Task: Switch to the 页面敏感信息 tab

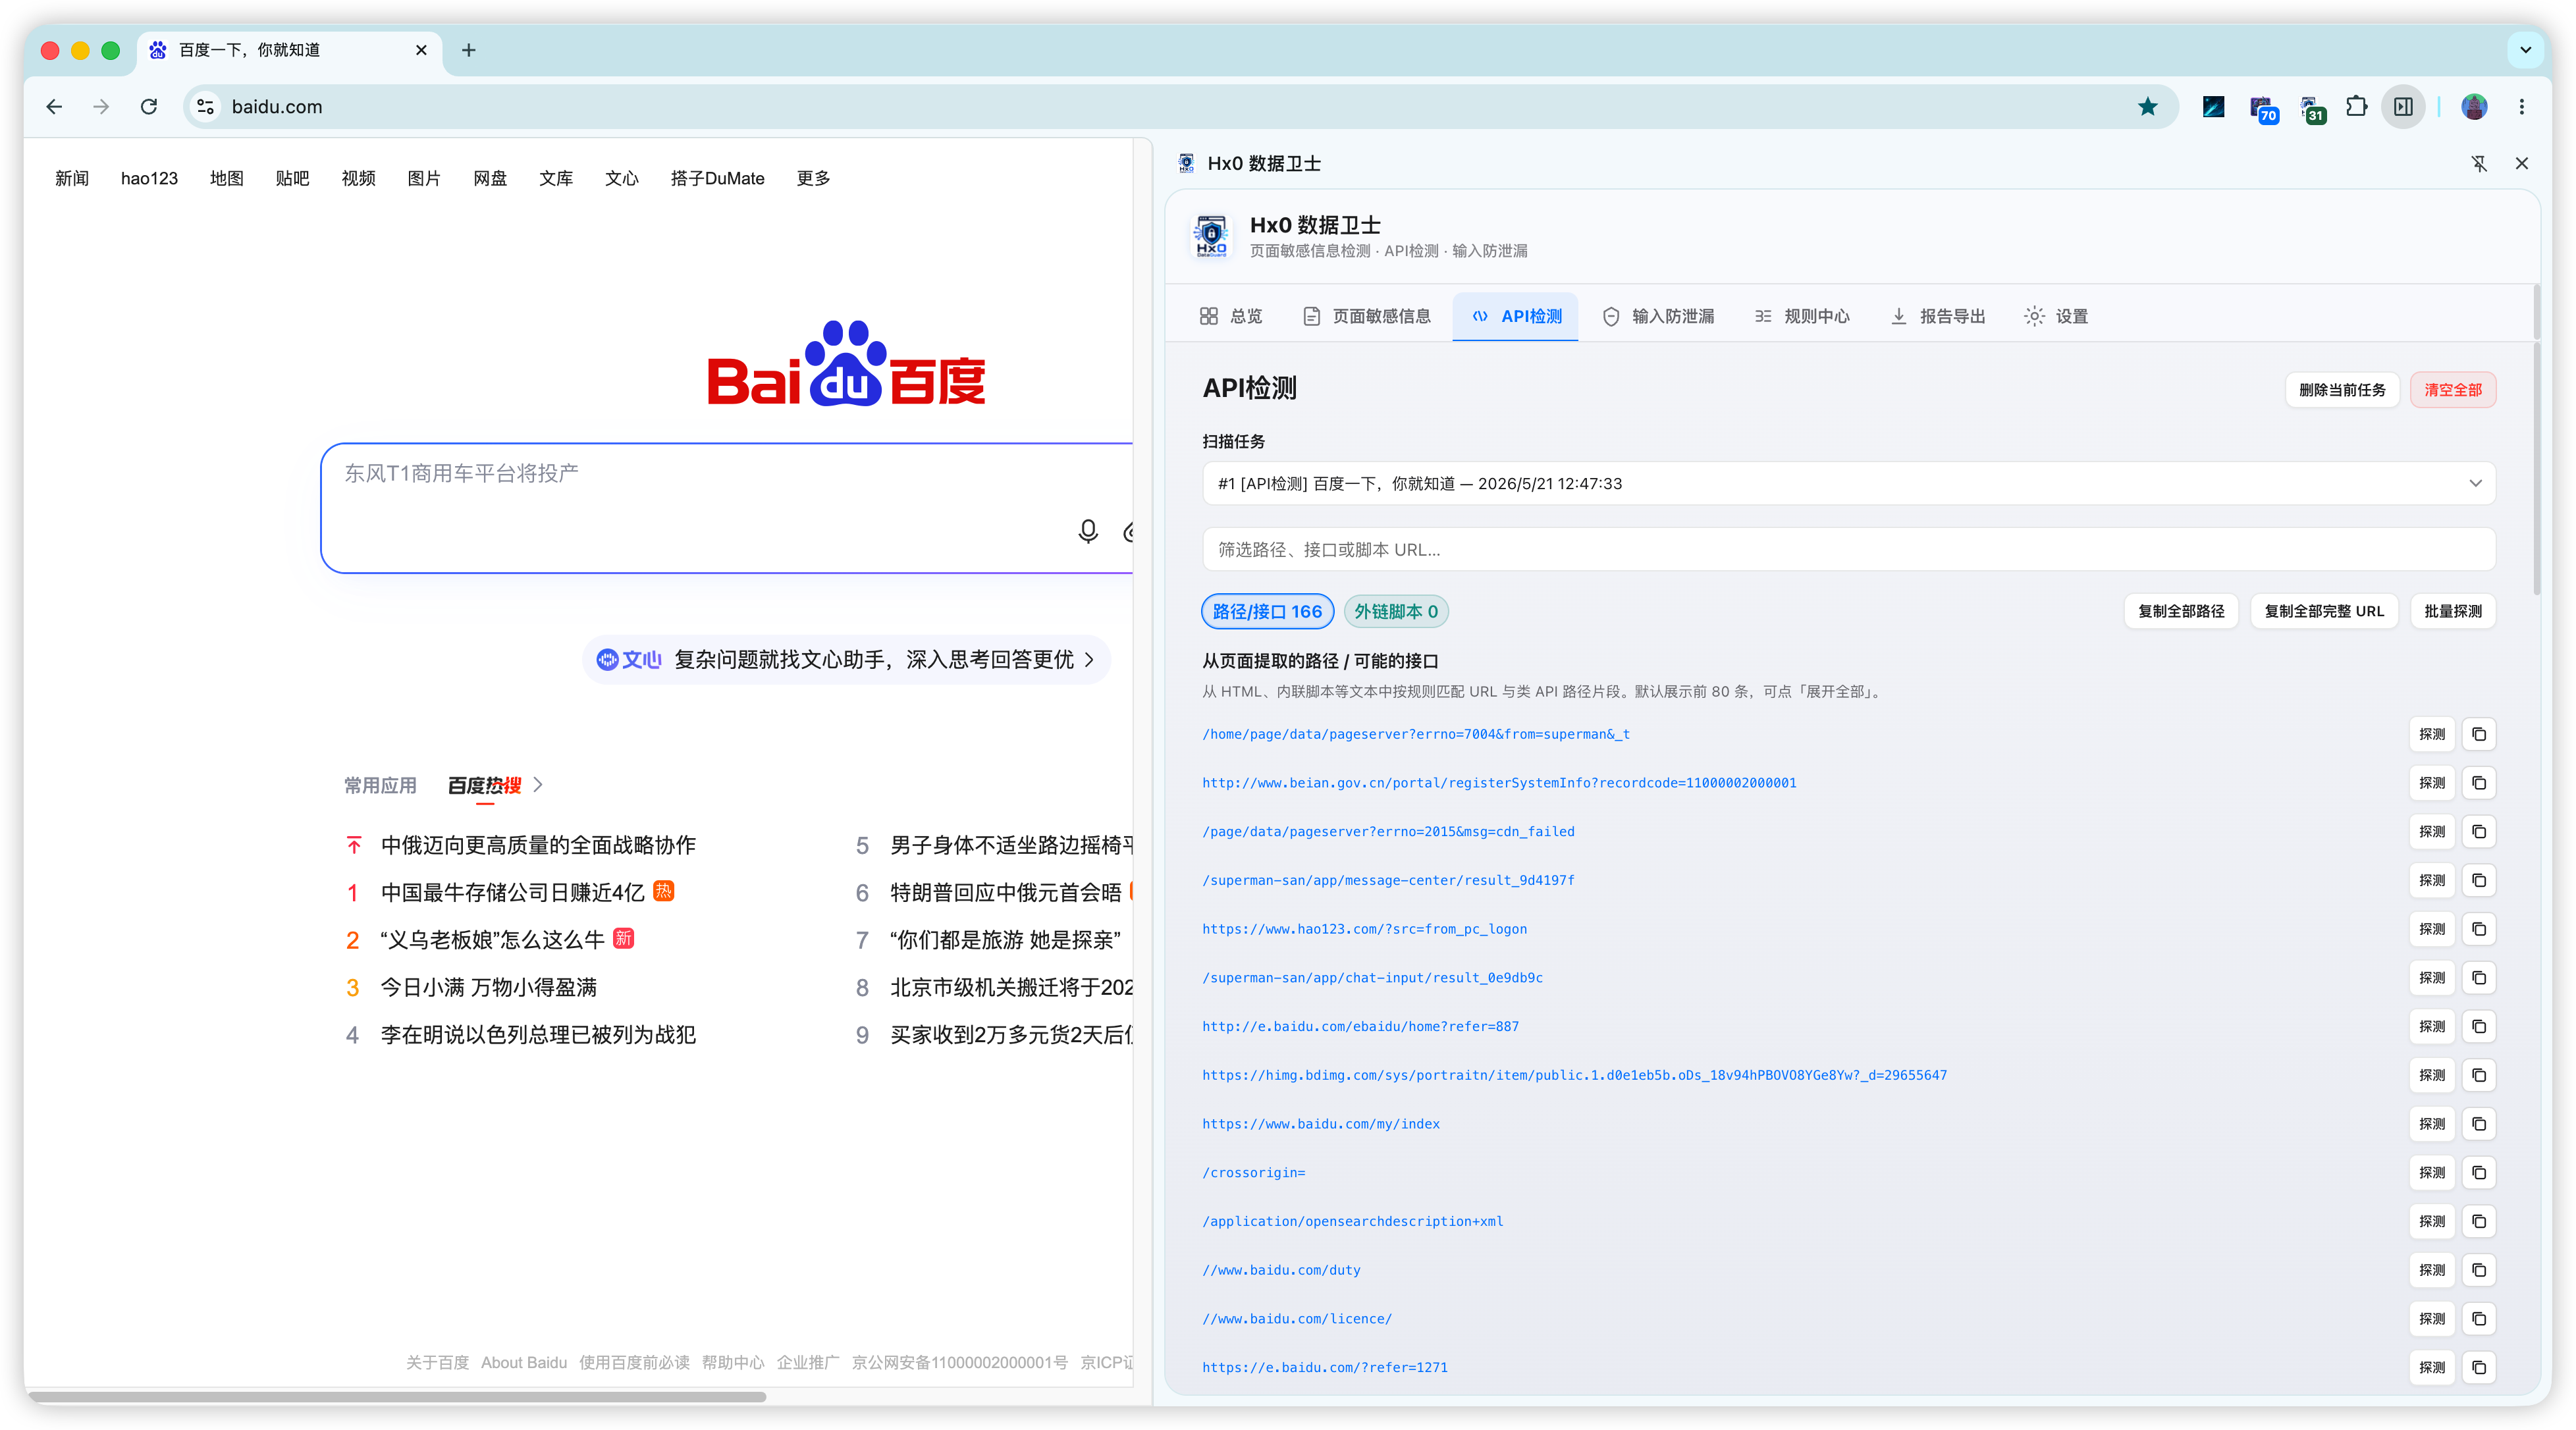Action: (x=1366, y=316)
